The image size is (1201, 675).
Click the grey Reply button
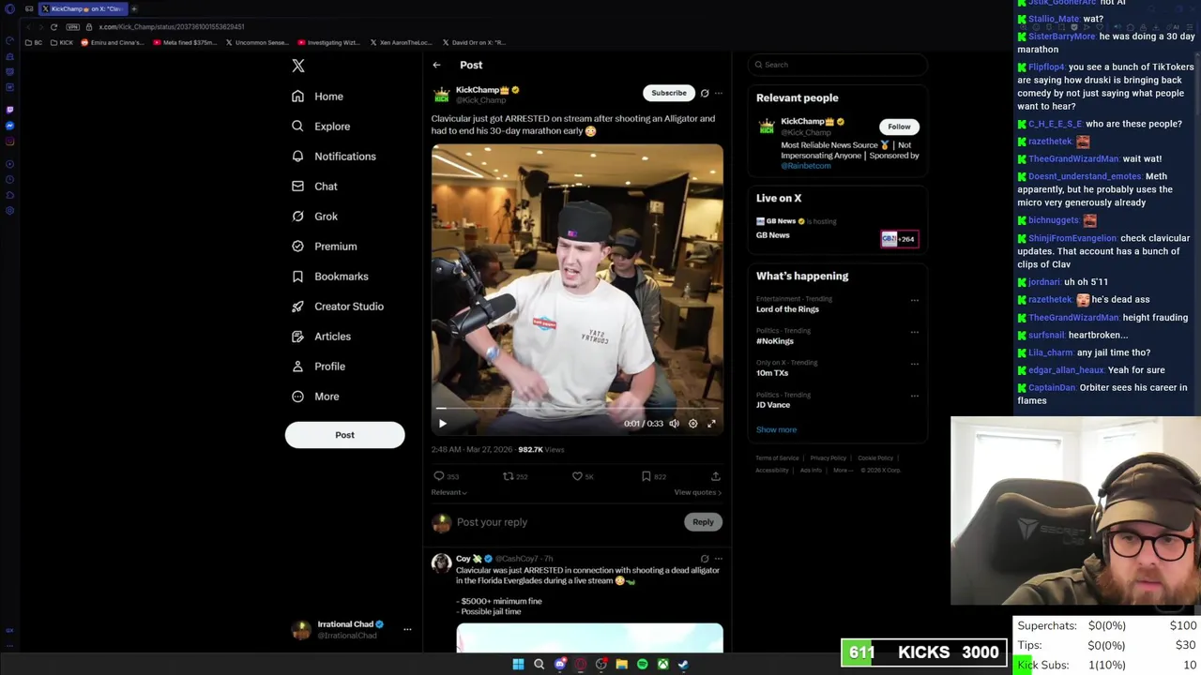point(703,522)
